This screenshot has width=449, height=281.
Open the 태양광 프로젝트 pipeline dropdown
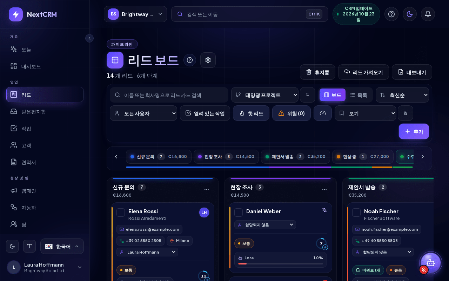[x=265, y=95]
